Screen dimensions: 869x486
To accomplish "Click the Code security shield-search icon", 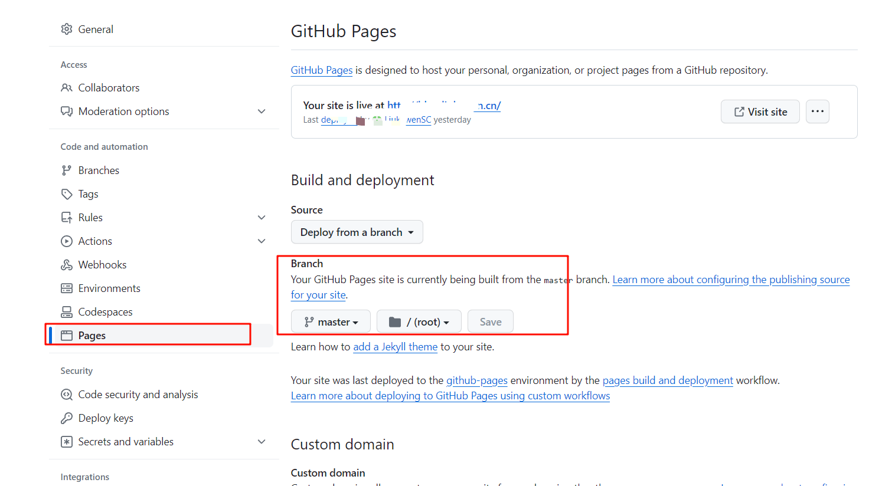I will click(x=67, y=395).
